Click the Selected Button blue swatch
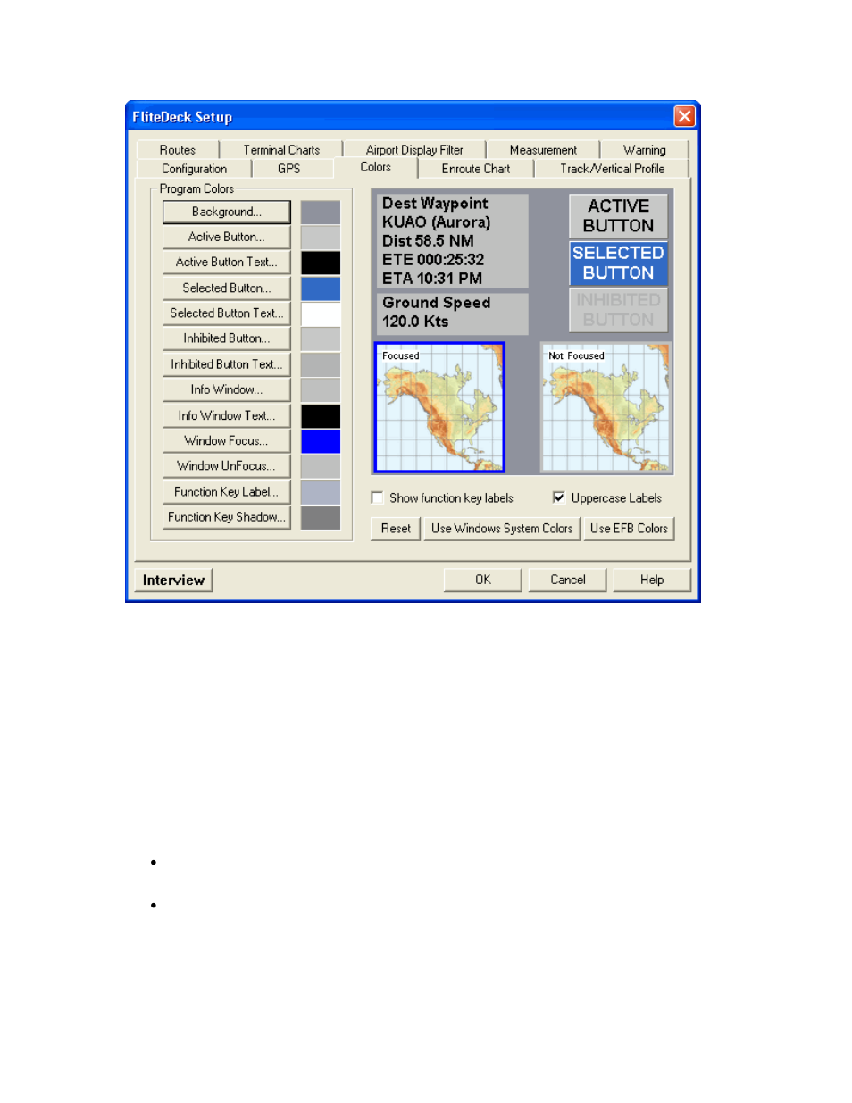This screenshot has height=1103, width=852. (x=321, y=288)
